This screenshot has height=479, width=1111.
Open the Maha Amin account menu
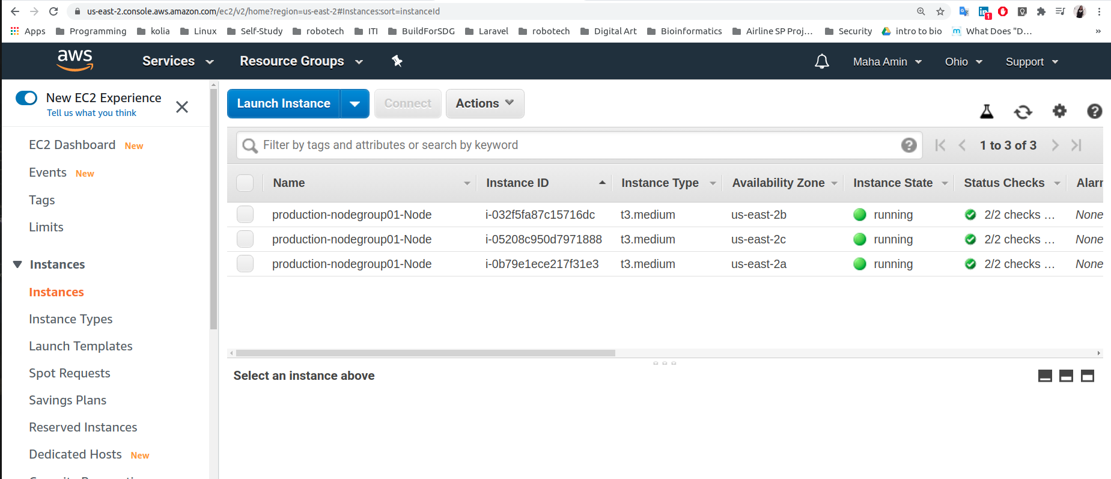(x=887, y=62)
